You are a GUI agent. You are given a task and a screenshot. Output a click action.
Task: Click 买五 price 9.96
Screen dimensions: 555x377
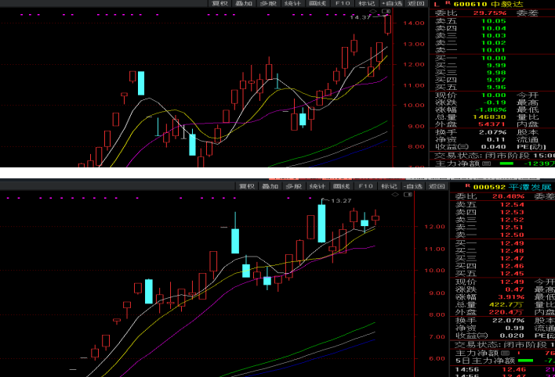(x=496, y=88)
